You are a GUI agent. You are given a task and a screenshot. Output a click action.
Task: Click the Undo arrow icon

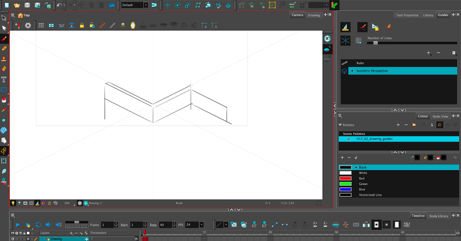59,5
